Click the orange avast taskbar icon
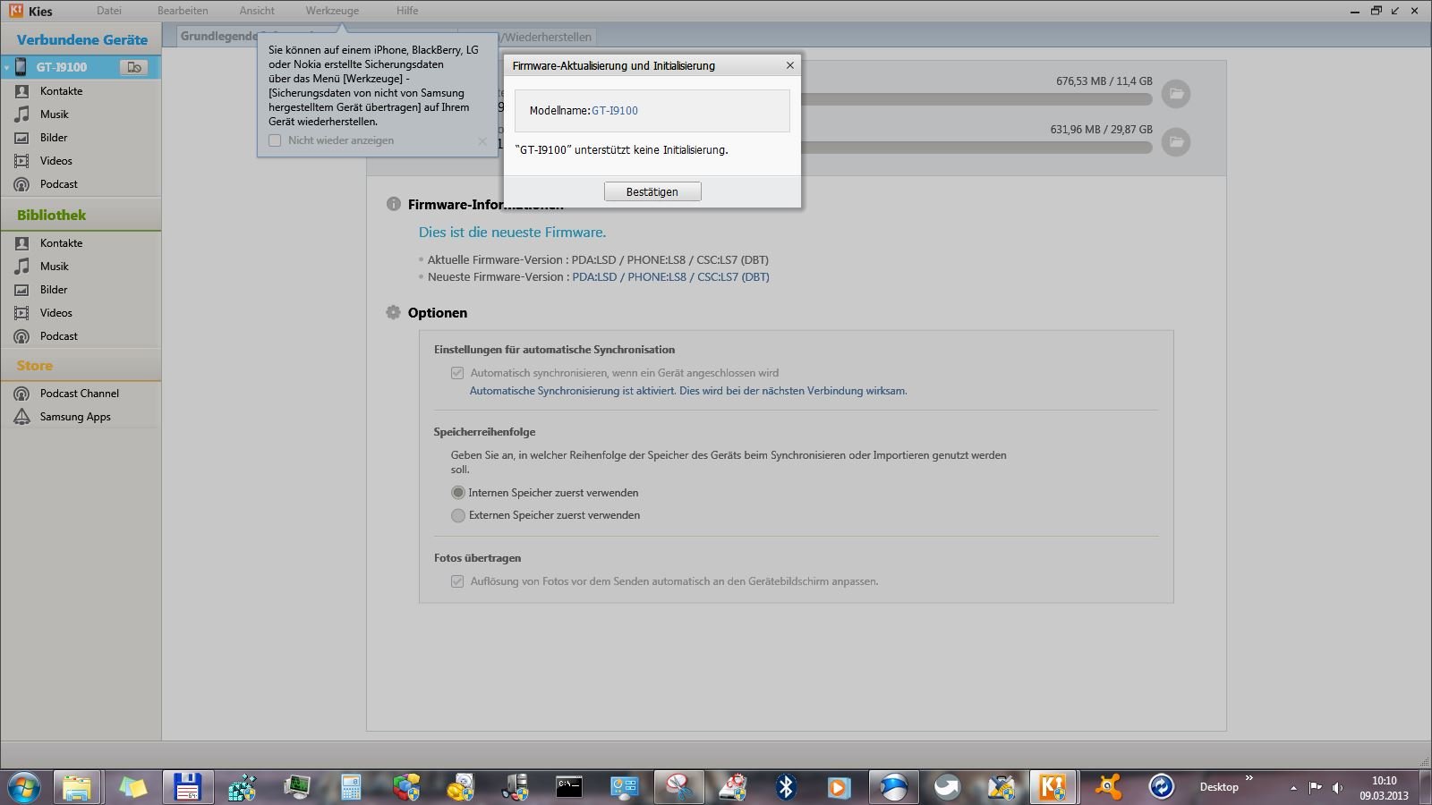The image size is (1432, 805). pos(1108,787)
